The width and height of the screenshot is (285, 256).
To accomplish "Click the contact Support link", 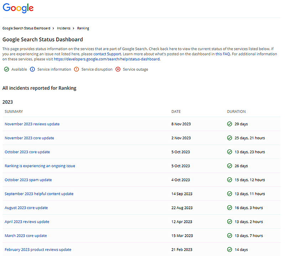I will 107,54.
